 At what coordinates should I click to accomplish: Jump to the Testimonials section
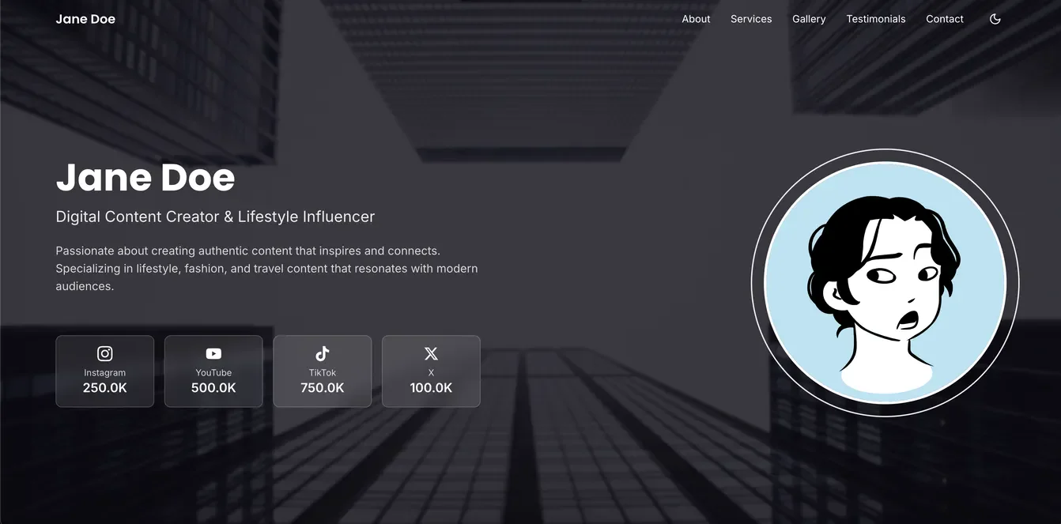[876, 19]
